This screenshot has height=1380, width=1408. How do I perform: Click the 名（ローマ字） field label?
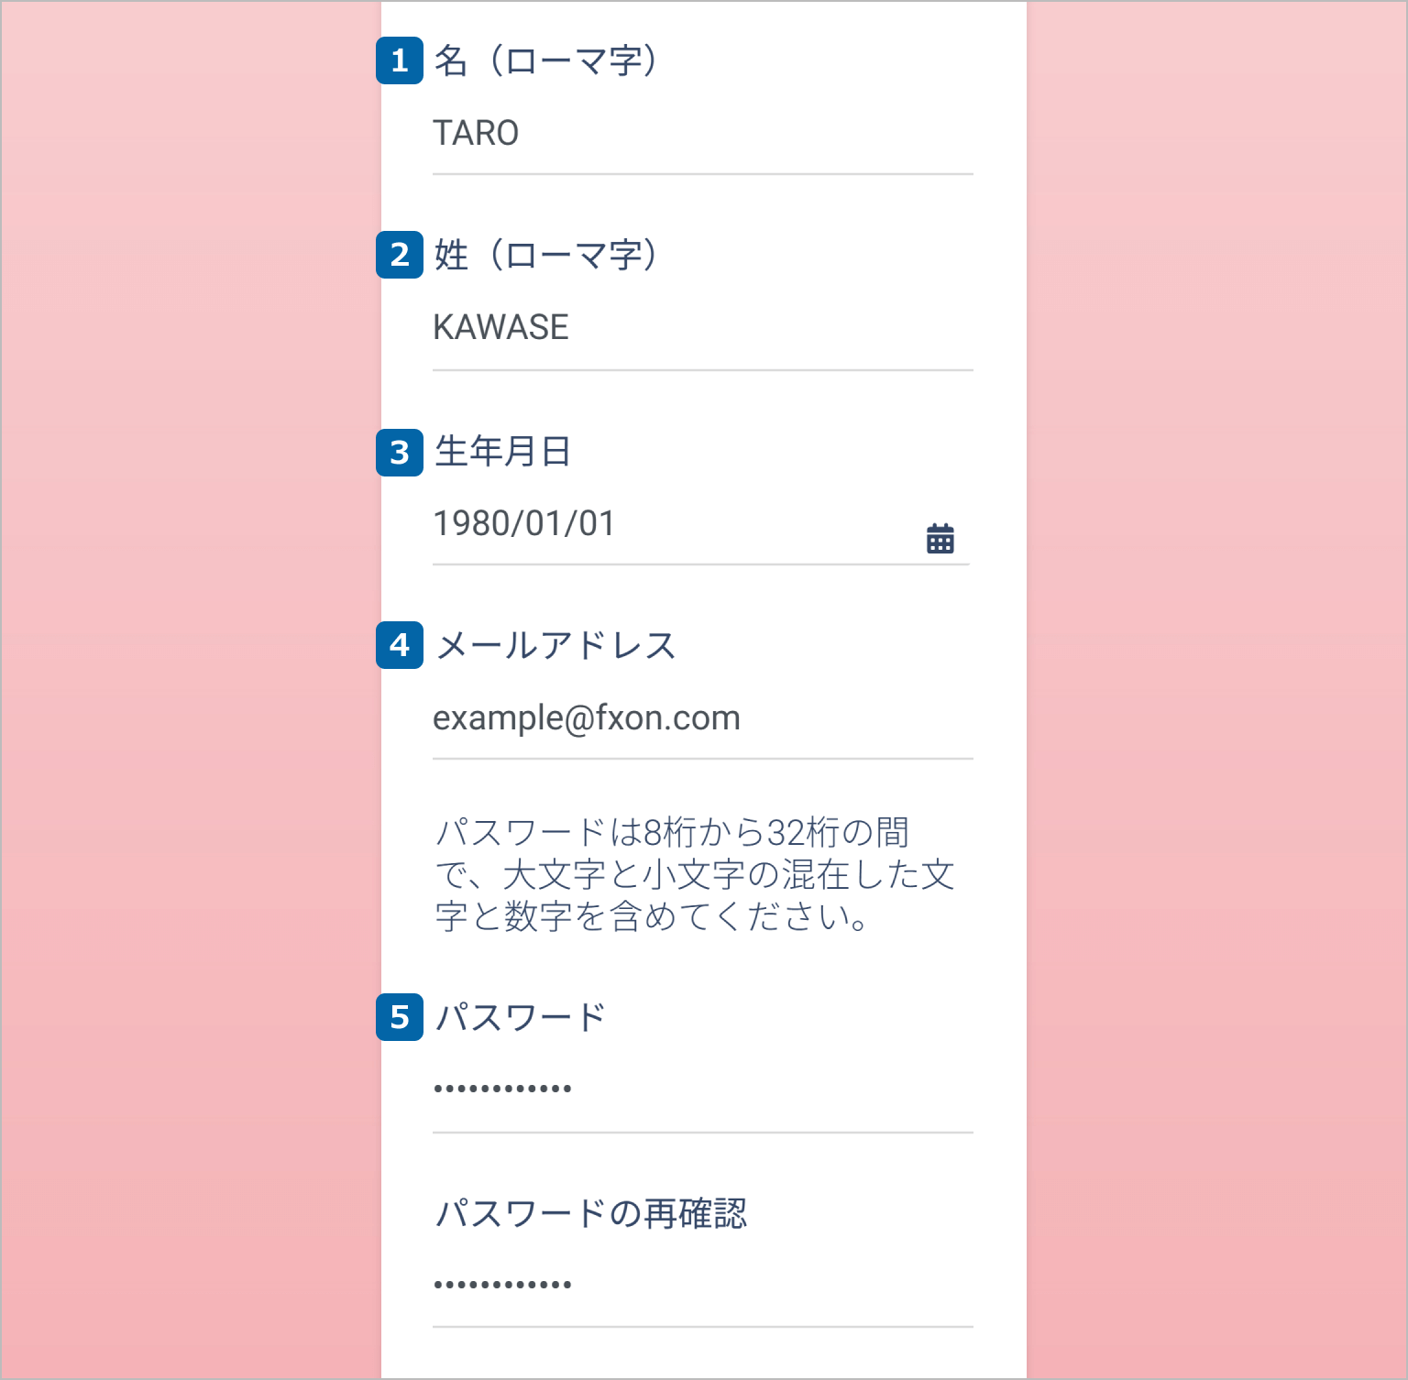pyautogui.click(x=545, y=61)
